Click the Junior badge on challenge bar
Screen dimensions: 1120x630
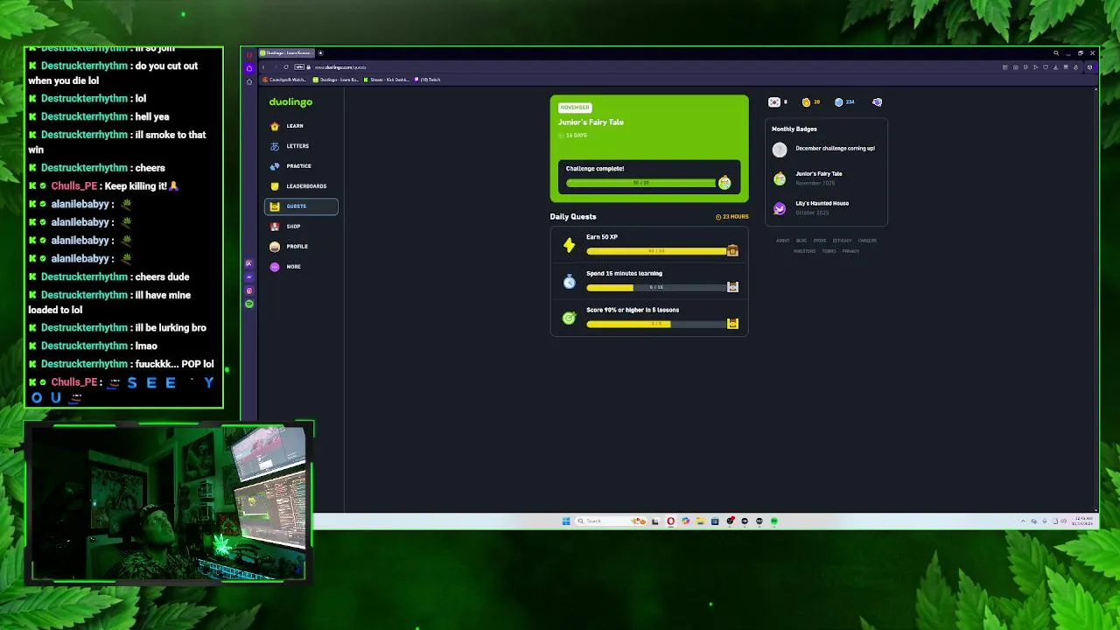click(x=724, y=183)
